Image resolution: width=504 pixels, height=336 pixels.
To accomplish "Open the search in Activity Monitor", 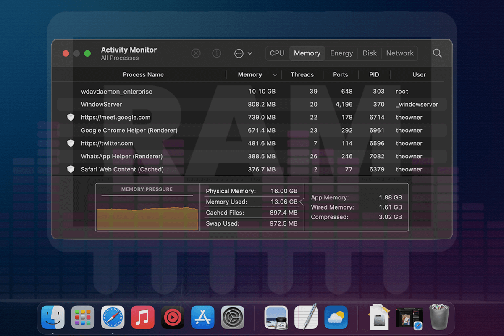I will point(437,53).
